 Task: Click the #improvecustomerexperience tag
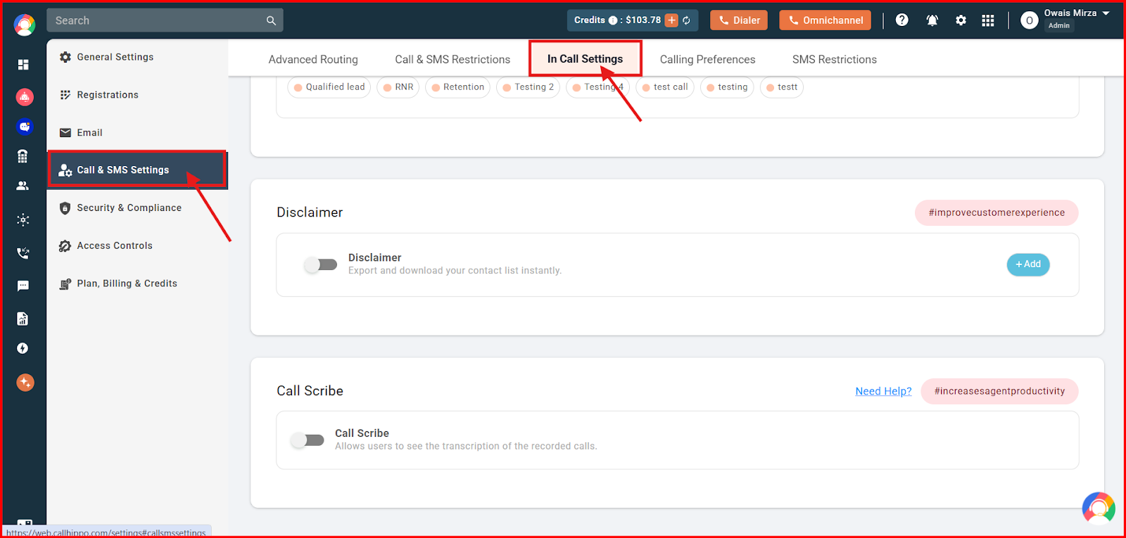coord(997,213)
